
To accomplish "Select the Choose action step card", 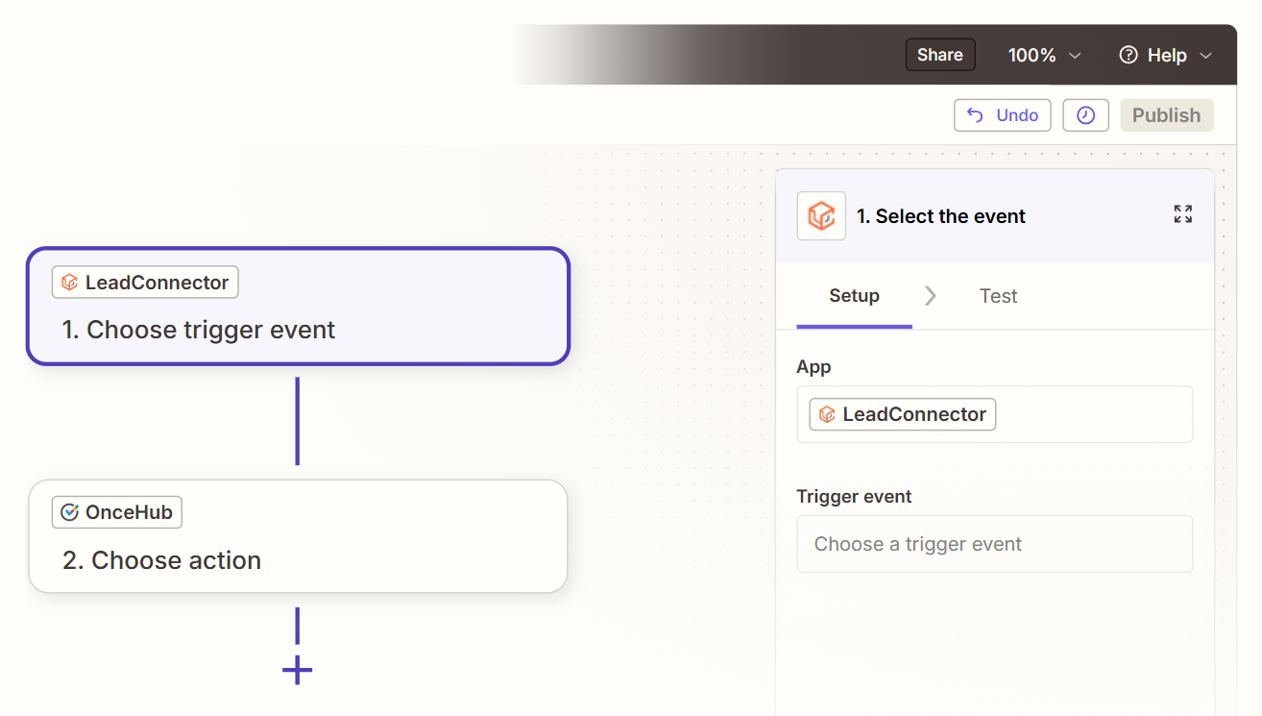I will click(299, 536).
